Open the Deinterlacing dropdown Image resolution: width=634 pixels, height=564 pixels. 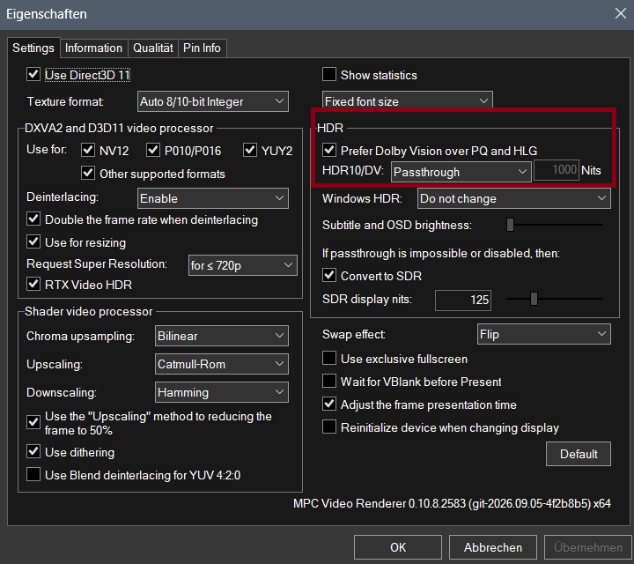coord(213,198)
